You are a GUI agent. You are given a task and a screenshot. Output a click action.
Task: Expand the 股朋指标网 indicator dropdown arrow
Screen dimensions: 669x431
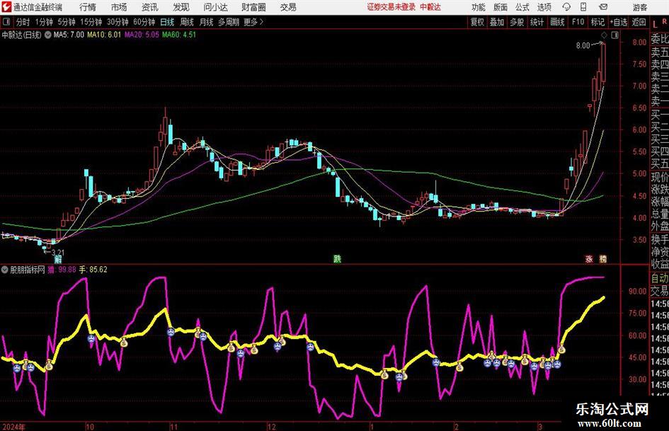click(5, 270)
